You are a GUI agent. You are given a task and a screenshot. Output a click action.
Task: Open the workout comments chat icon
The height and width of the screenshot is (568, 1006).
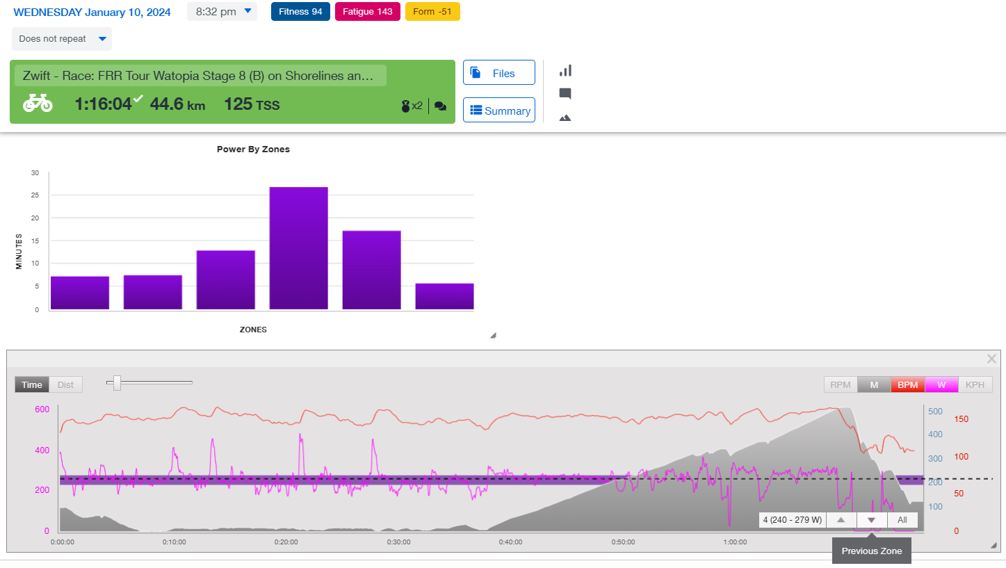pyautogui.click(x=440, y=106)
